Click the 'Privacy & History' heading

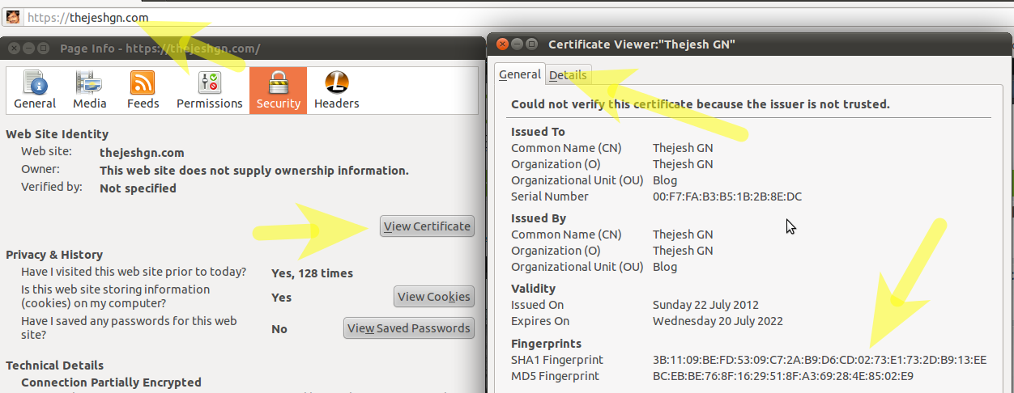[x=54, y=255]
